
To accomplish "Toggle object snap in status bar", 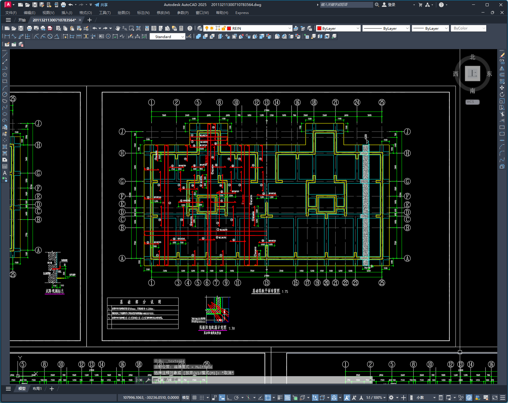I will 268,398.
